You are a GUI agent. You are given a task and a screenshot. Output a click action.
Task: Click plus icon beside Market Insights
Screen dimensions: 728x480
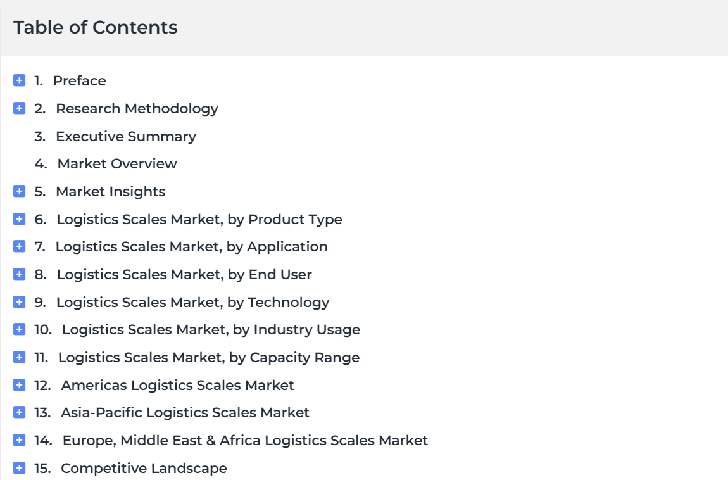[19, 191]
